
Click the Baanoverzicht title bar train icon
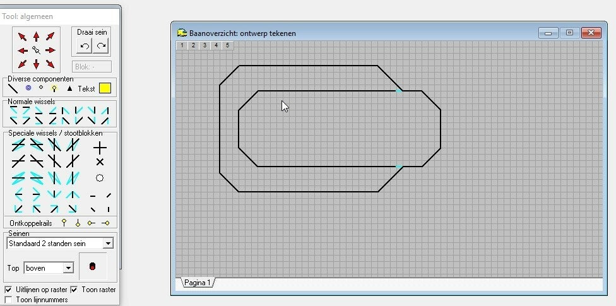pos(182,33)
